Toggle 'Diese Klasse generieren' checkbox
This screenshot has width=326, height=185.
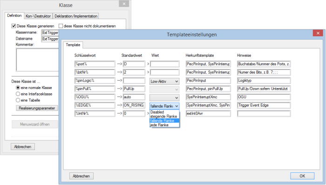[x=14, y=26]
